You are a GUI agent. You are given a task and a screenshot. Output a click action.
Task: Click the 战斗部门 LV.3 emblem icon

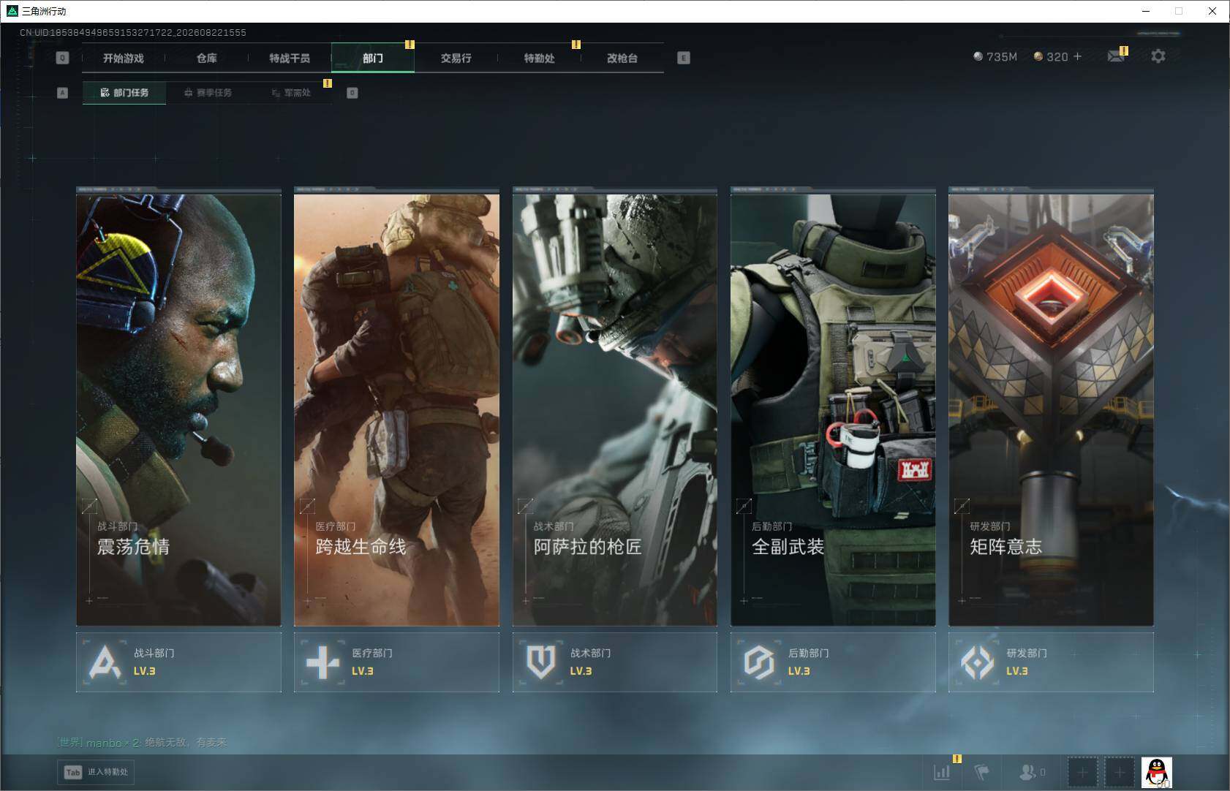point(105,662)
